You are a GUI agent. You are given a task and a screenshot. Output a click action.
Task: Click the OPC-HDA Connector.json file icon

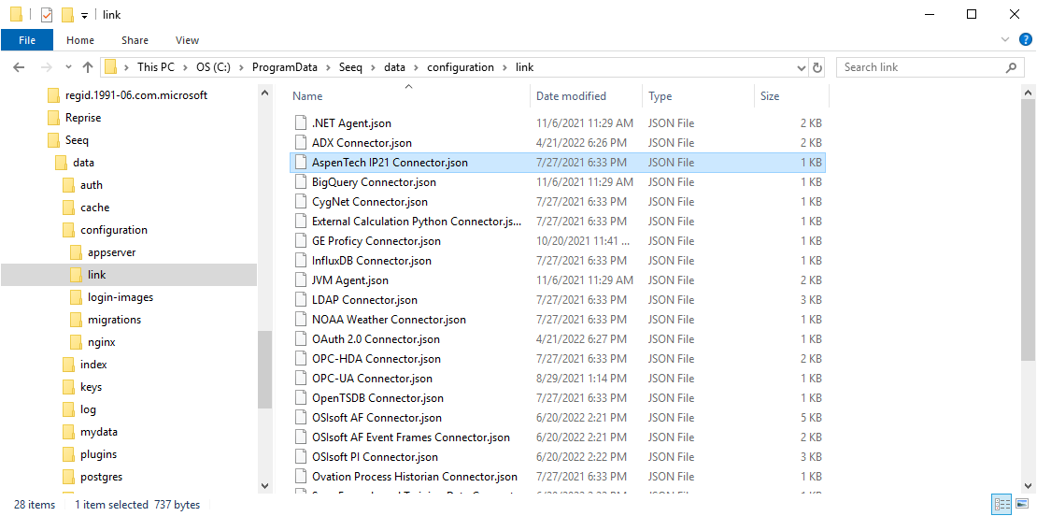pos(301,359)
